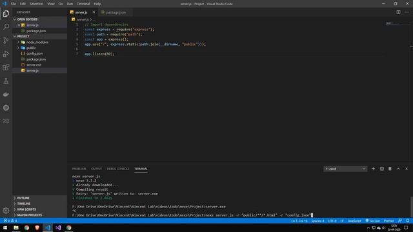Screen dimensions: 413x232
Task: Select package.json under Open Editors
Action: (39, 31)
